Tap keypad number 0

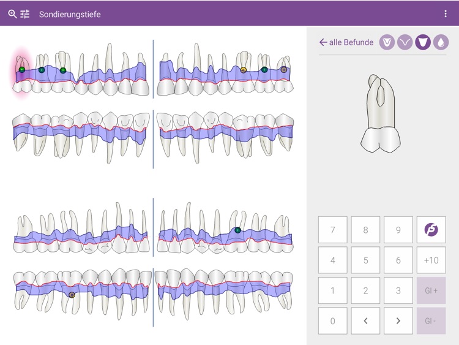click(x=333, y=321)
